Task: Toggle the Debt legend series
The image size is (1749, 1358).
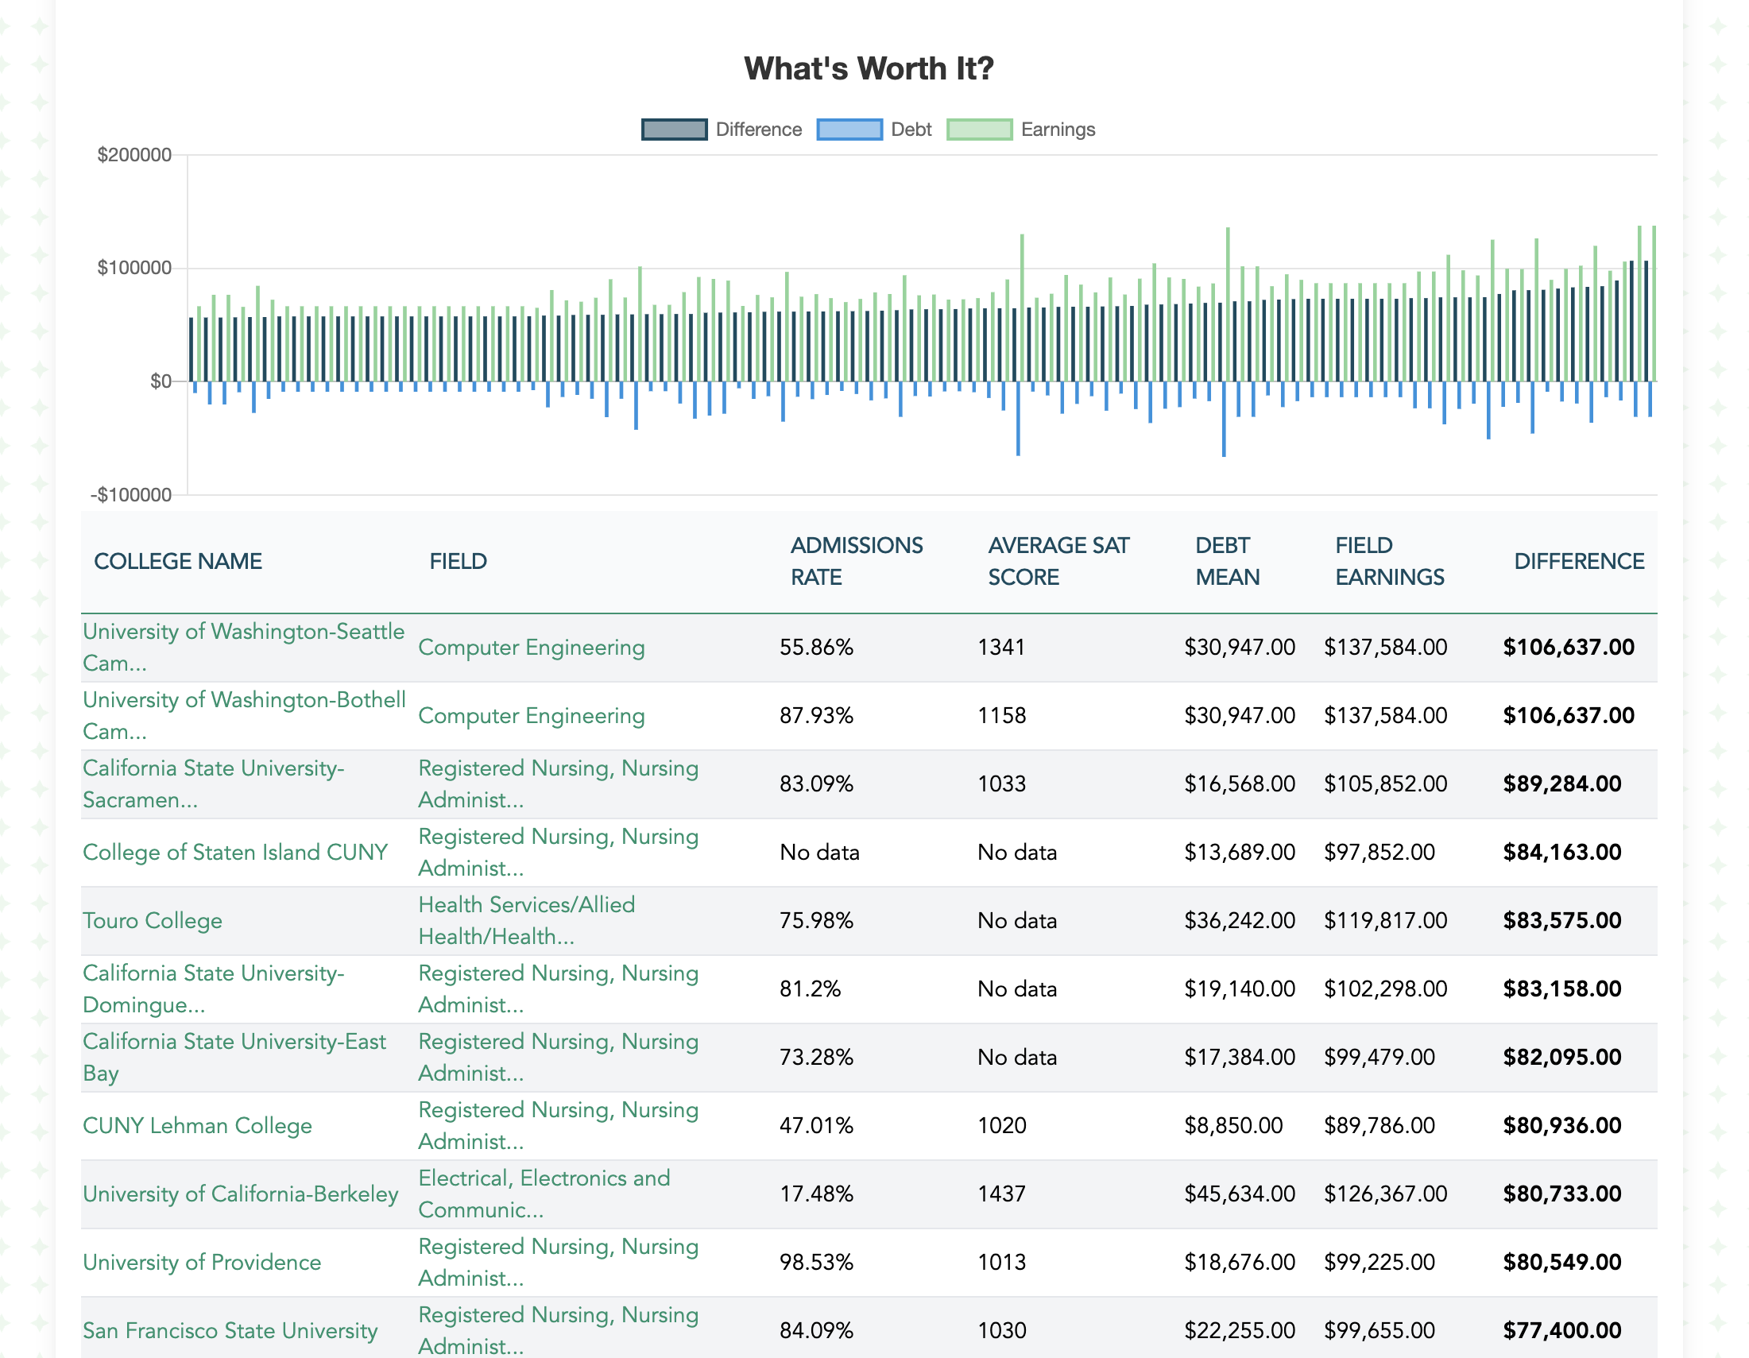Action: (x=874, y=130)
